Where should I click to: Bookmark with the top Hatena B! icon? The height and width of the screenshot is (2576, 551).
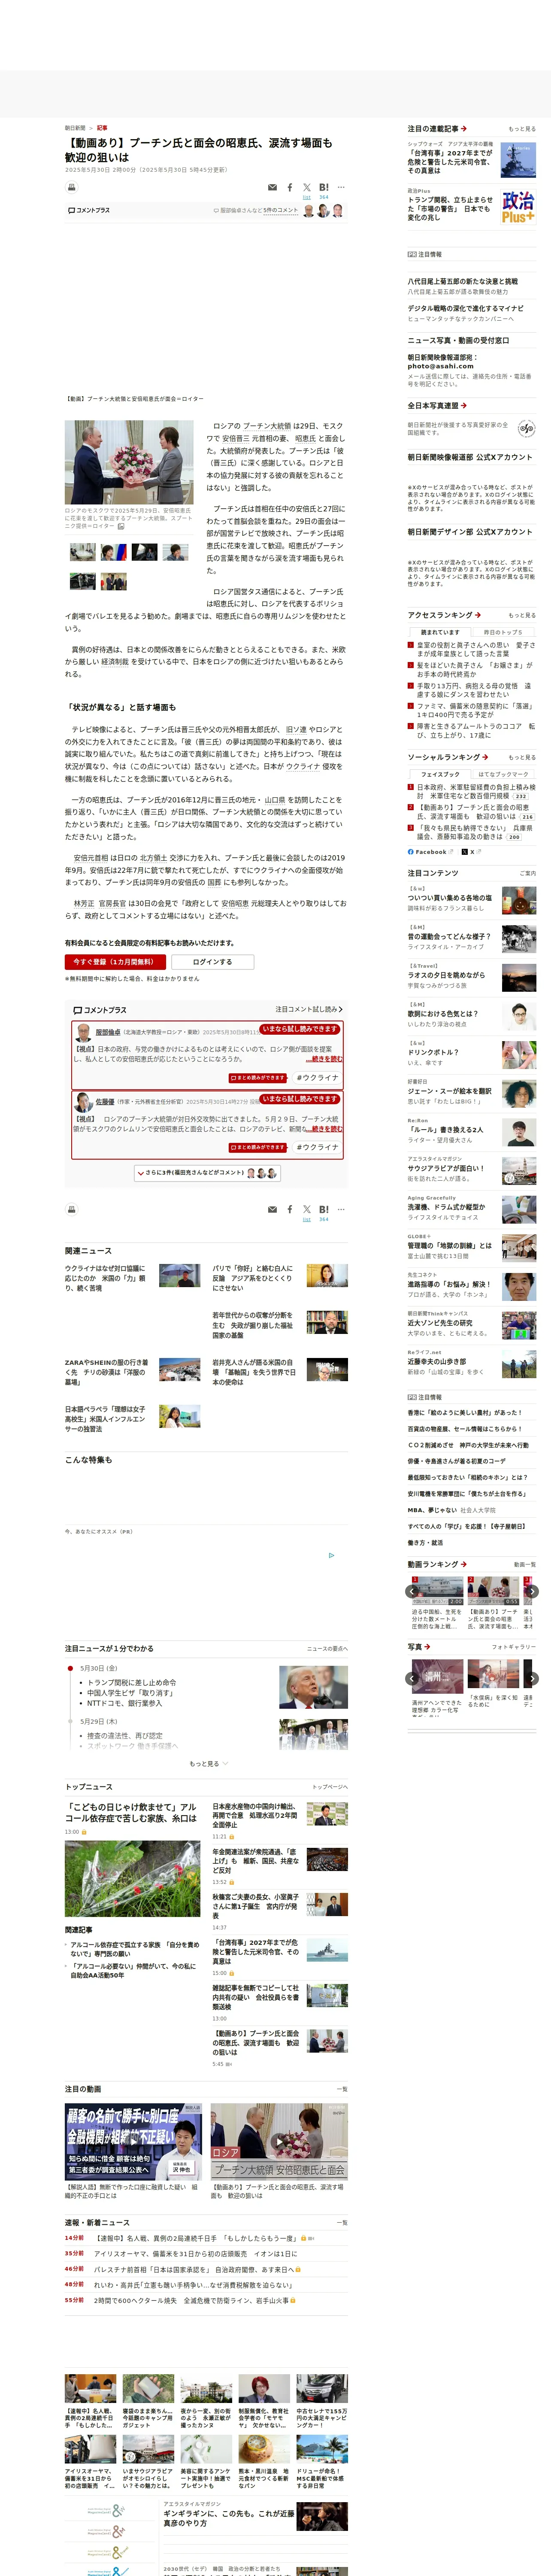(324, 187)
